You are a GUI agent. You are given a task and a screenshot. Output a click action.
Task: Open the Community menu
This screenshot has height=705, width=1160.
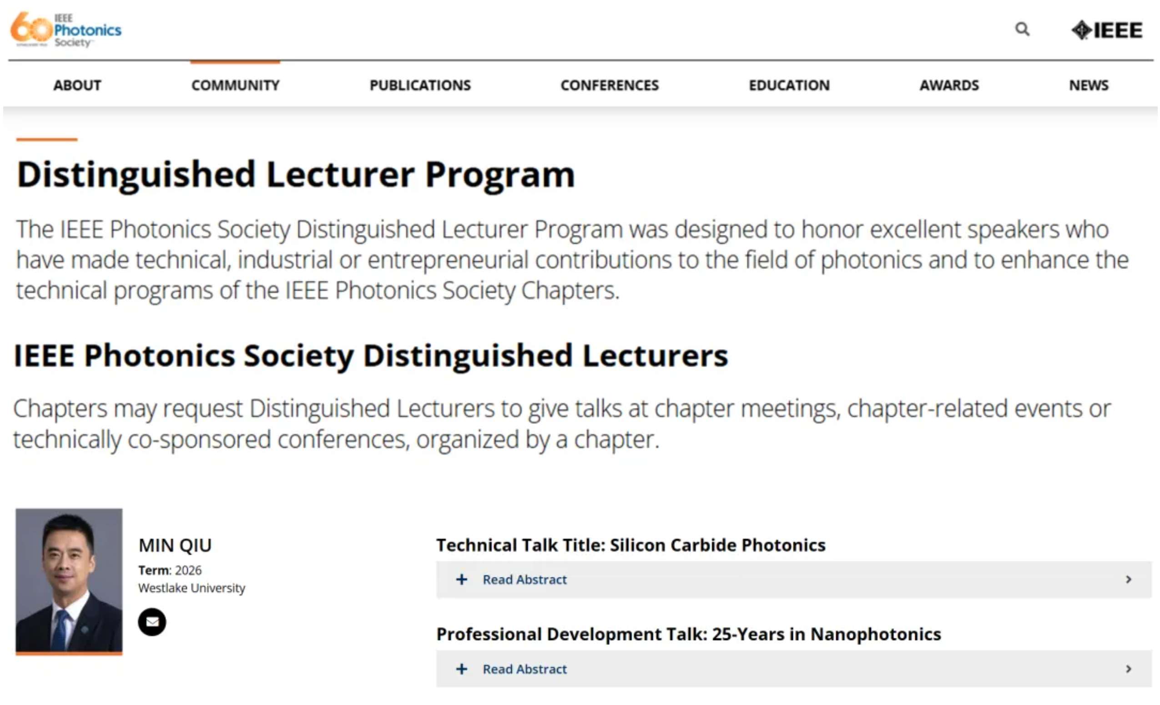click(x=235, y=85)
